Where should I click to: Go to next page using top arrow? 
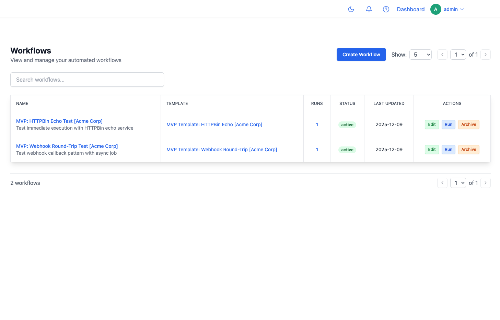(x=486, y=55)
